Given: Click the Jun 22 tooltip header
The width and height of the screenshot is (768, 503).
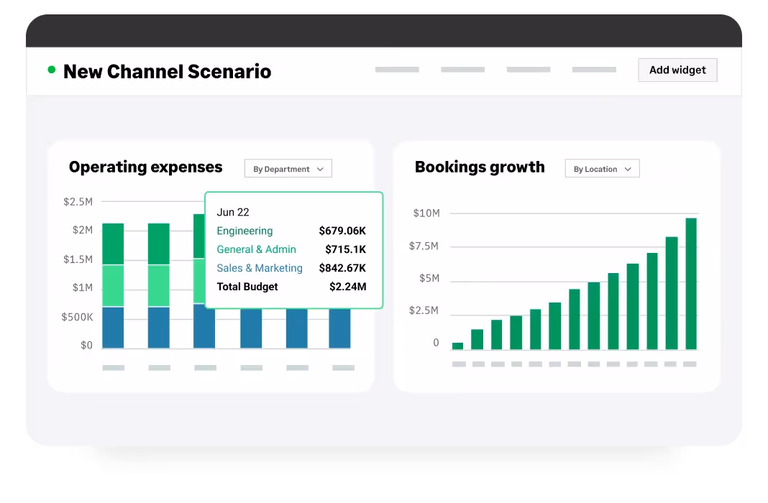Looking at the screenshot, I should (x=234, y=212).
